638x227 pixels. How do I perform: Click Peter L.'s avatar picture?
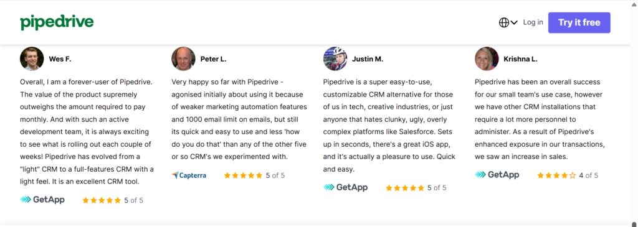[x=184, y=59]
